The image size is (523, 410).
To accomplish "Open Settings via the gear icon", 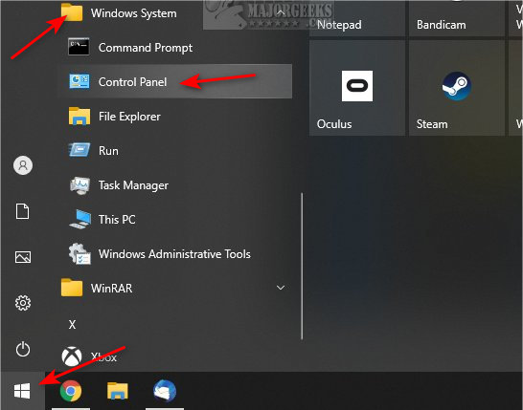I will coord(23,303).
